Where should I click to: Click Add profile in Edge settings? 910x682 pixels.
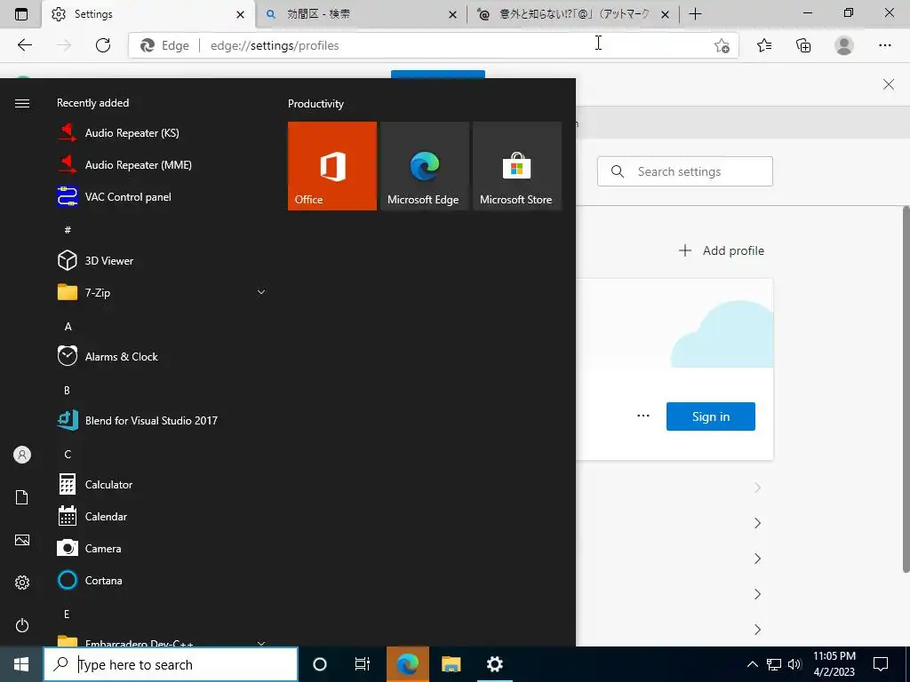[722, 250]
